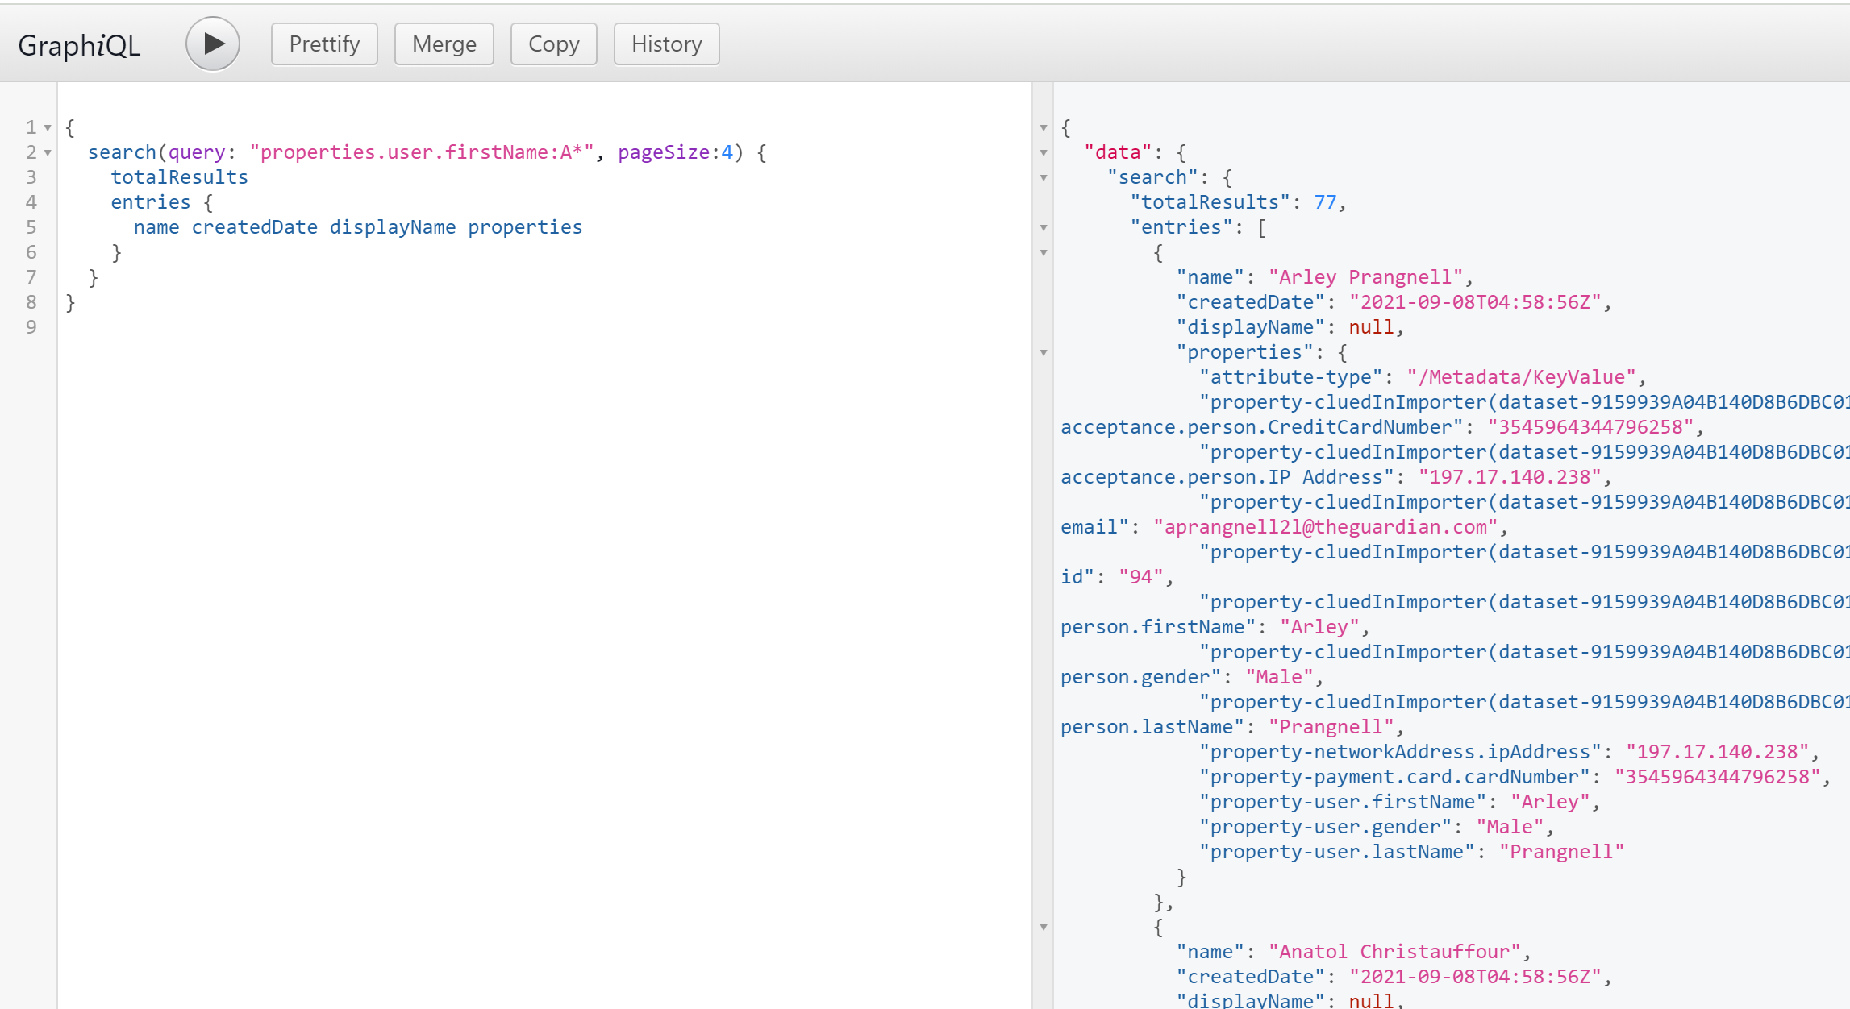Image resolution: width=1850 pixels, height=1009 pixels.
Task: Click the GraphiQL title logo
Action: pyautogui.click(x=79, y=45)
